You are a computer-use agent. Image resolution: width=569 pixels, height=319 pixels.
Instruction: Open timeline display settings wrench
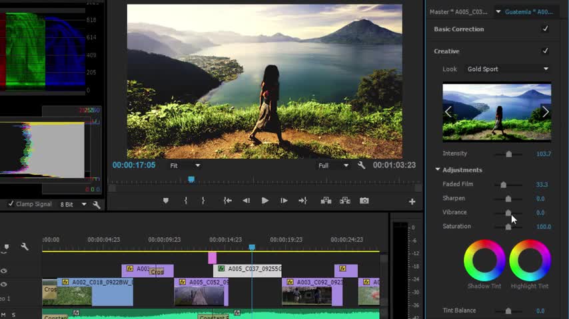[x=24, y=247]
